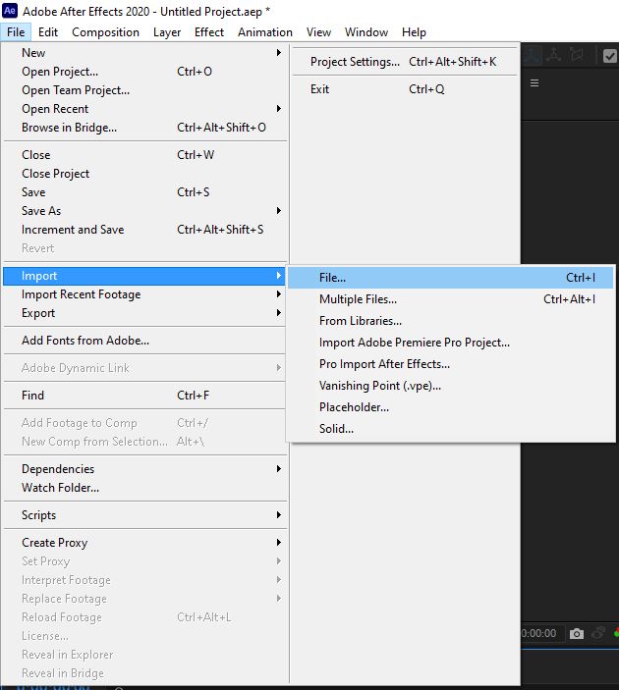This screenshot has height=690, width=619.
Task: Expand the highlighted Import submenu arrow
Action: click(278, 276)
